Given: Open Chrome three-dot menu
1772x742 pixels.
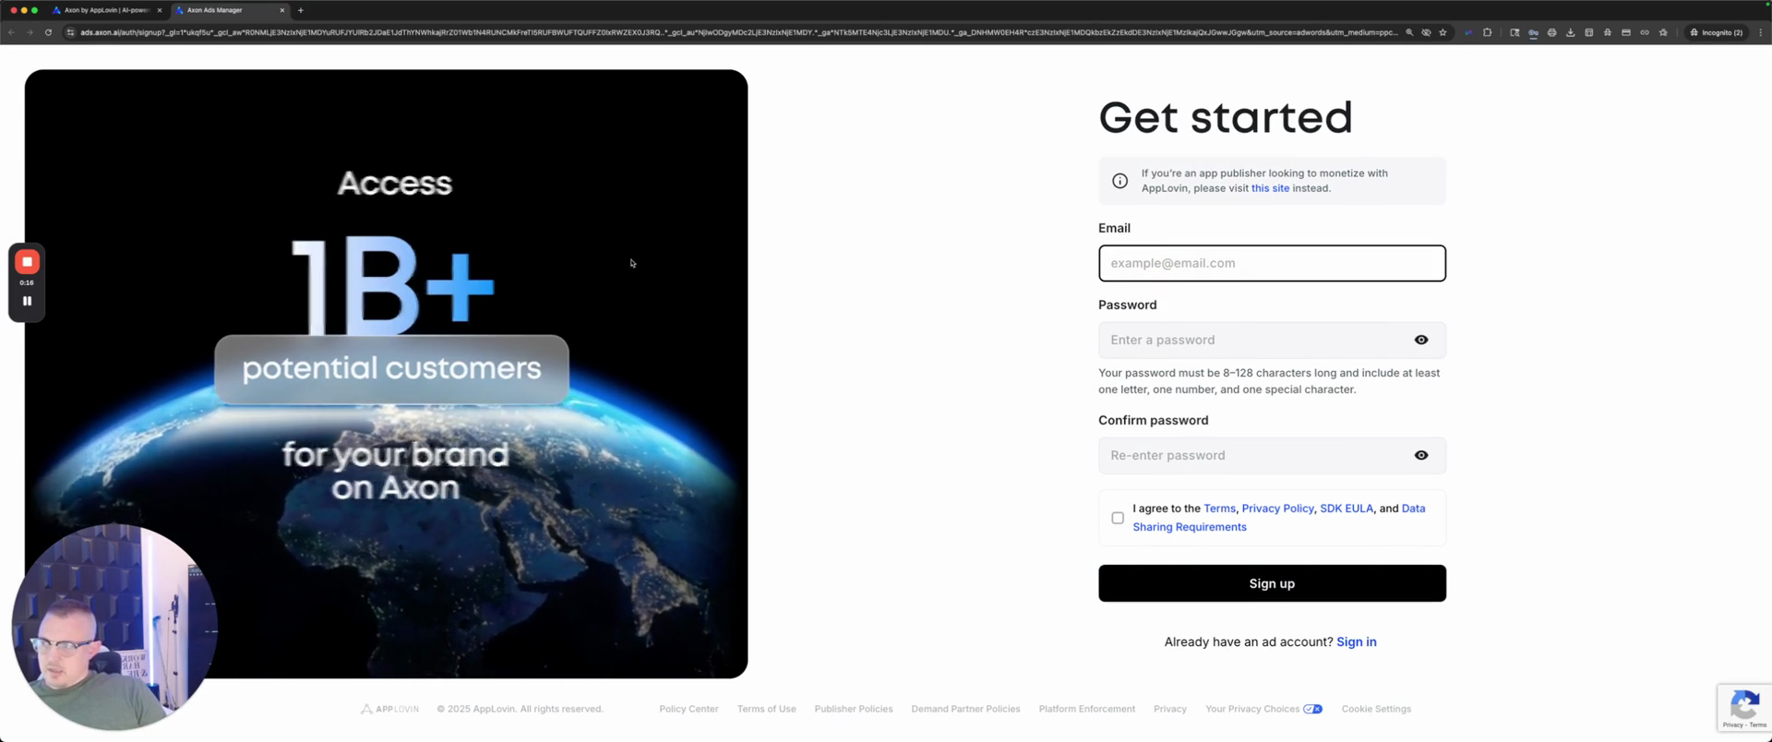Looking at the screenshot, I should pos(1760,32).
